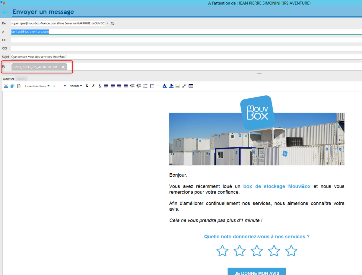Click the search magnifier next to sender
This screenshot has width=362, height=275.
[113, 23]
